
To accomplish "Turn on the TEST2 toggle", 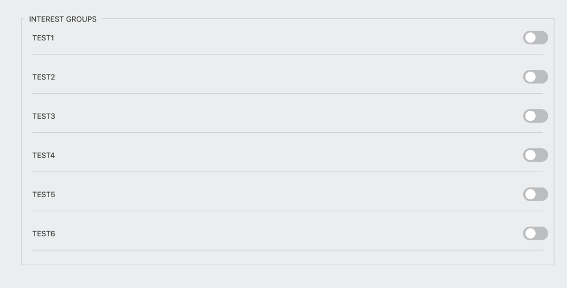I will [x=535, y=77].
